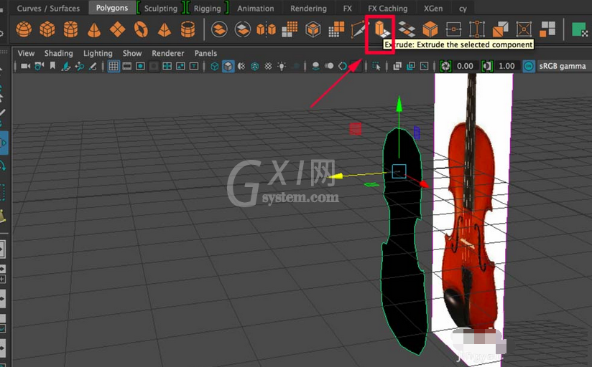Click the Bevel cube shelf icon
The height and width of the screenshot is (367, 592).
pos(430,29)
